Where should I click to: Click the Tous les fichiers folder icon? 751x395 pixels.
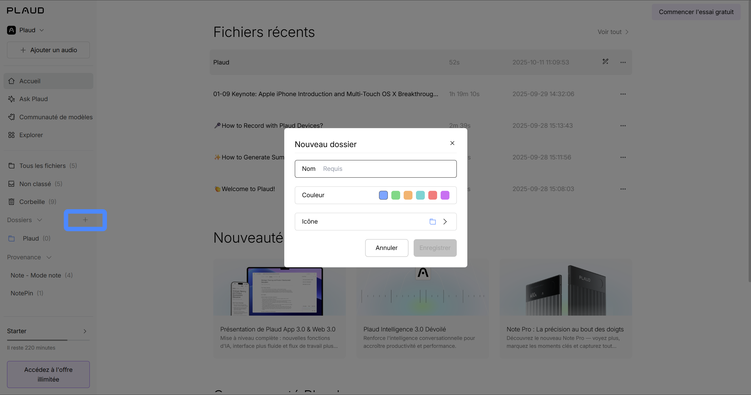click(x=11, y=166)
